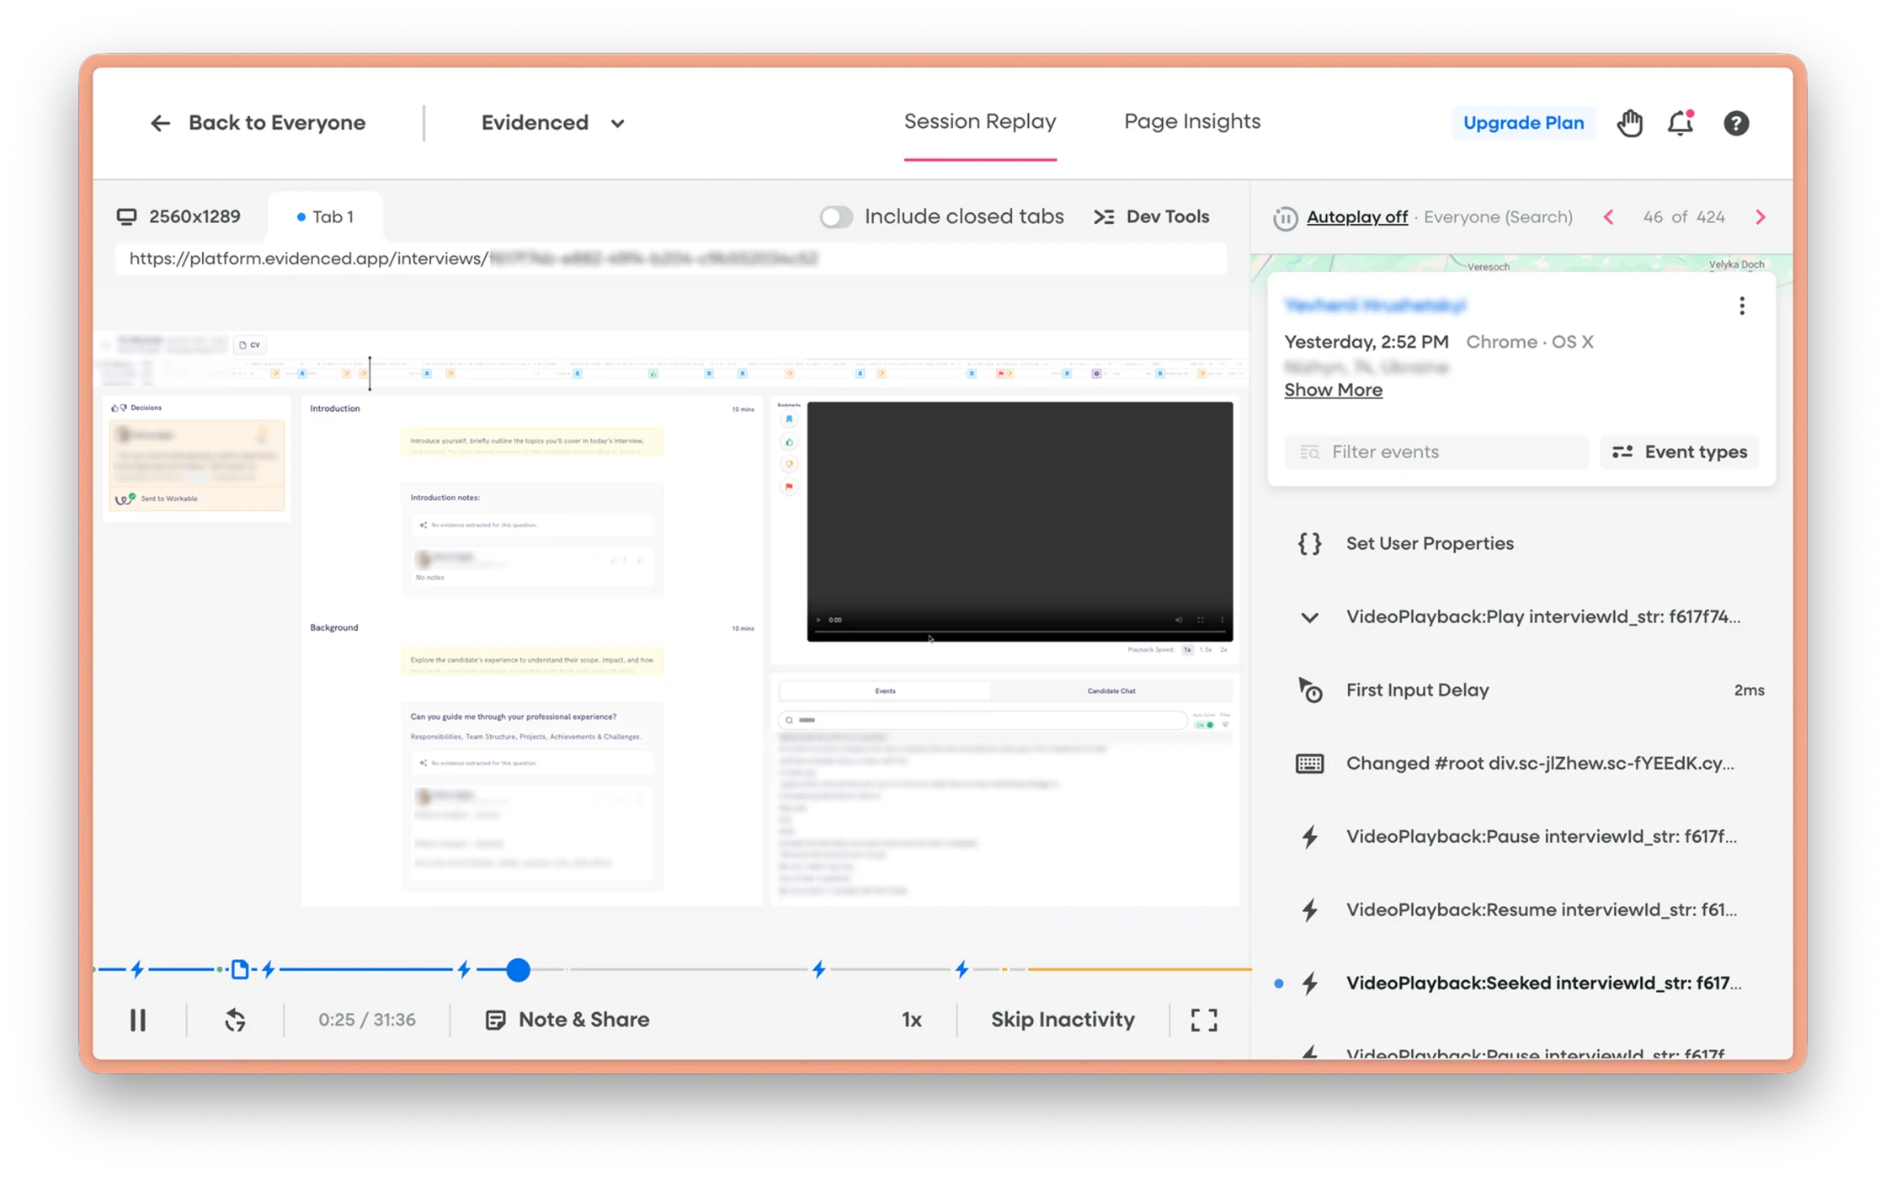
Task: Click the dark video player in the replay
Action: [1020, 521]
